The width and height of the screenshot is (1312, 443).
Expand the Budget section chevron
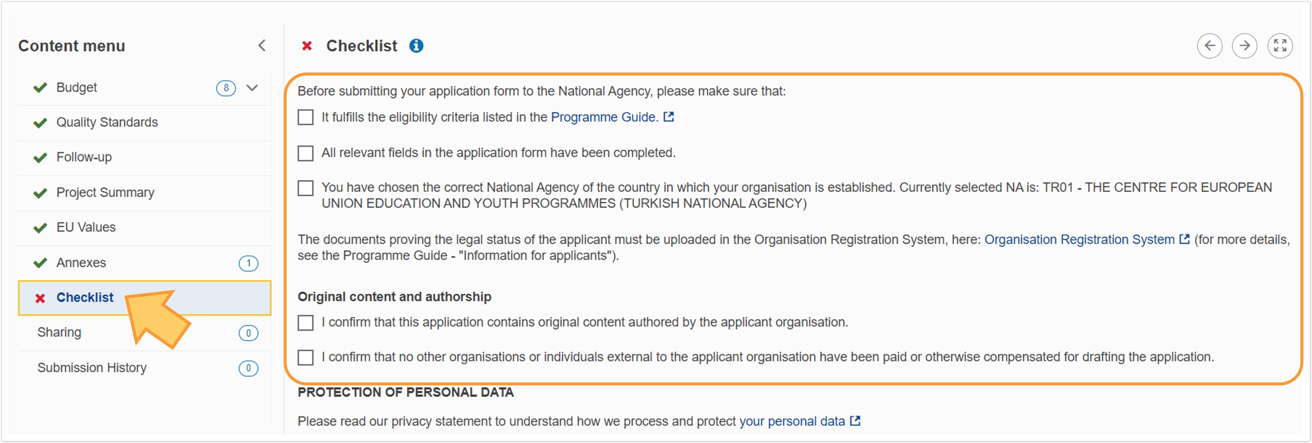(252, 88)
